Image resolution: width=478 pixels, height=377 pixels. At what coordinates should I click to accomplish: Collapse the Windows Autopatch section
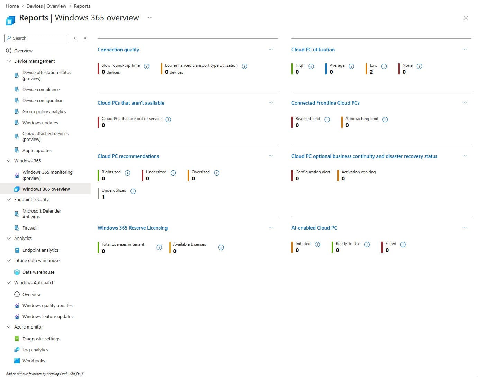pos(9,282)
